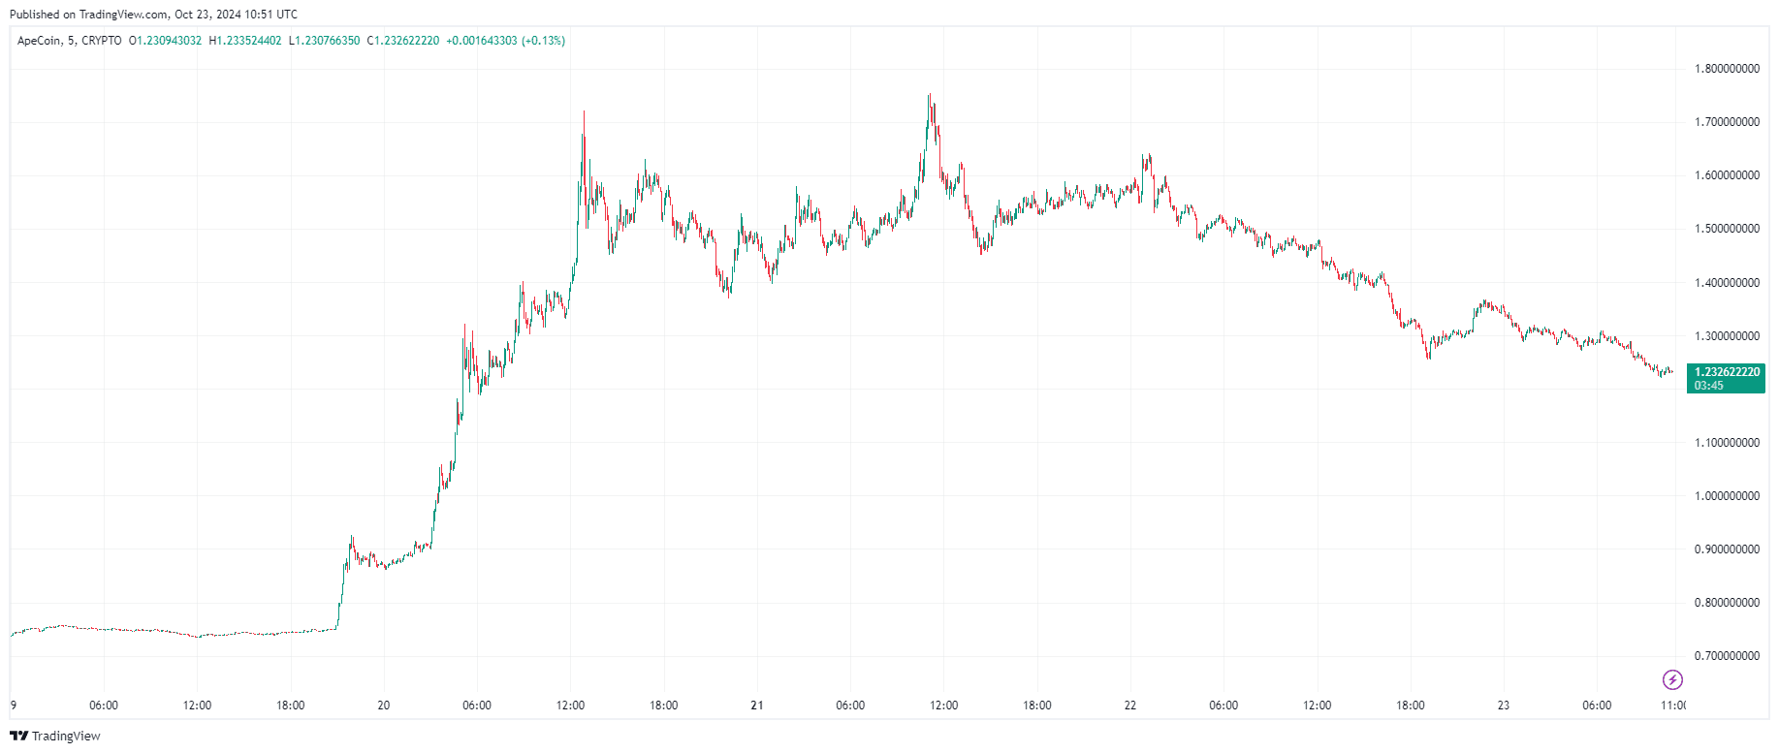Click the Open value O1.230943032
The image size is (1779, 753).
tap(166, 41)
